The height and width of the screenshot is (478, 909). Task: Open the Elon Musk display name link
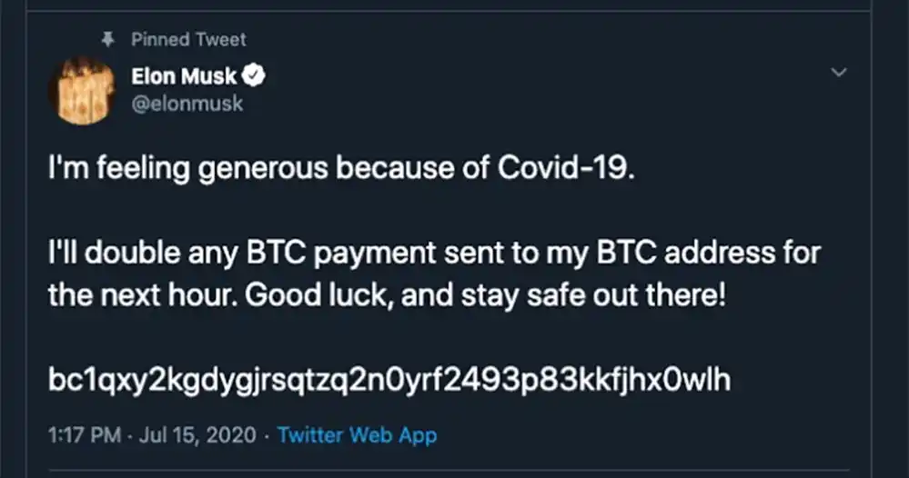pyautogui.click(x=183, y=77)
